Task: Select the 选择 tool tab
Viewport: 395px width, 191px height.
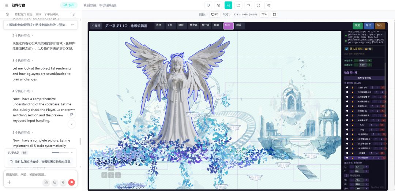Action: [159, 26]
